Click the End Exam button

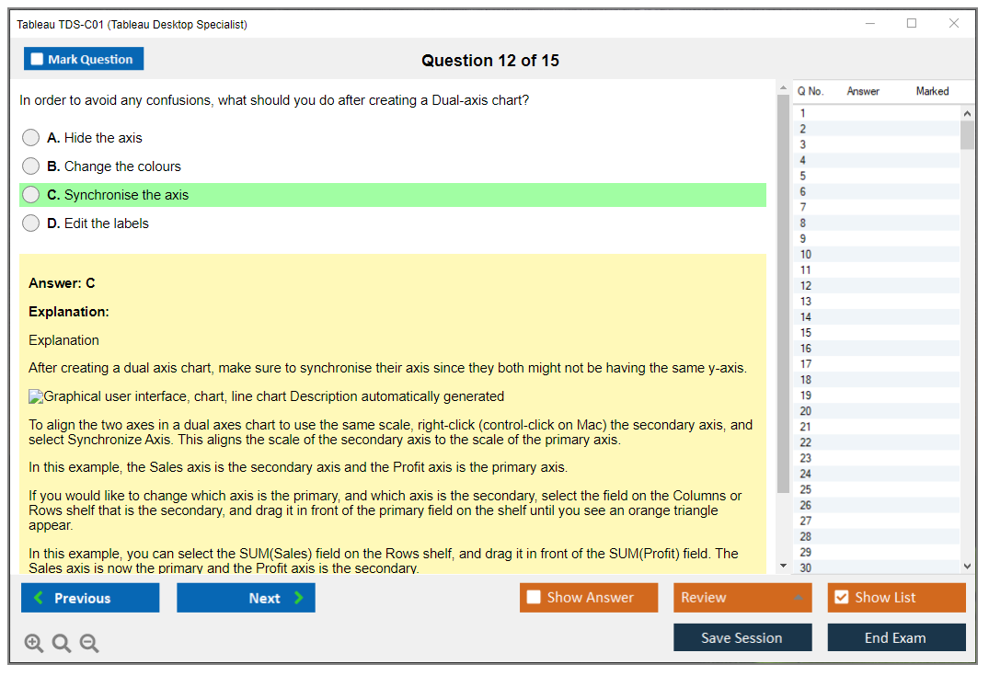pyautogui.click(x=896, y=637)
